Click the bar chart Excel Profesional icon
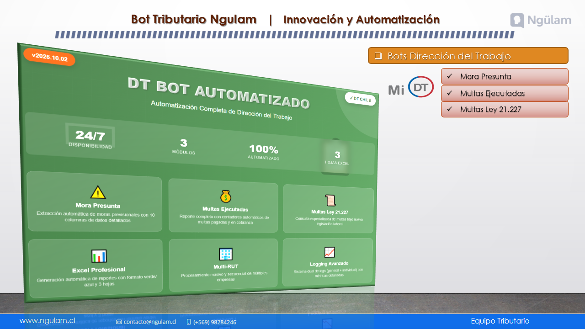Screen dimensions: 585x329 [x=99, y=256]
